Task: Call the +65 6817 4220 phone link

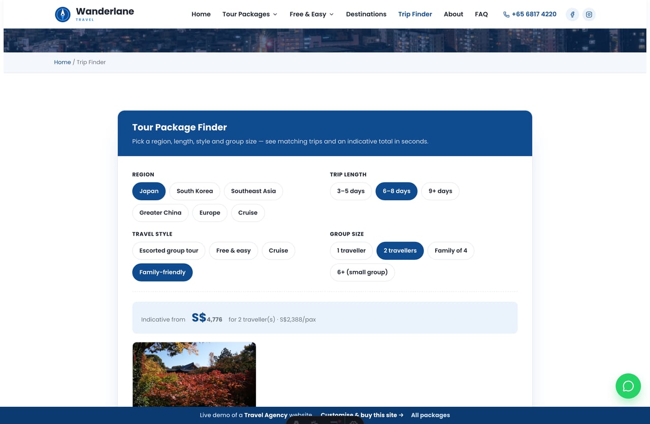Action: coord(530,14)
